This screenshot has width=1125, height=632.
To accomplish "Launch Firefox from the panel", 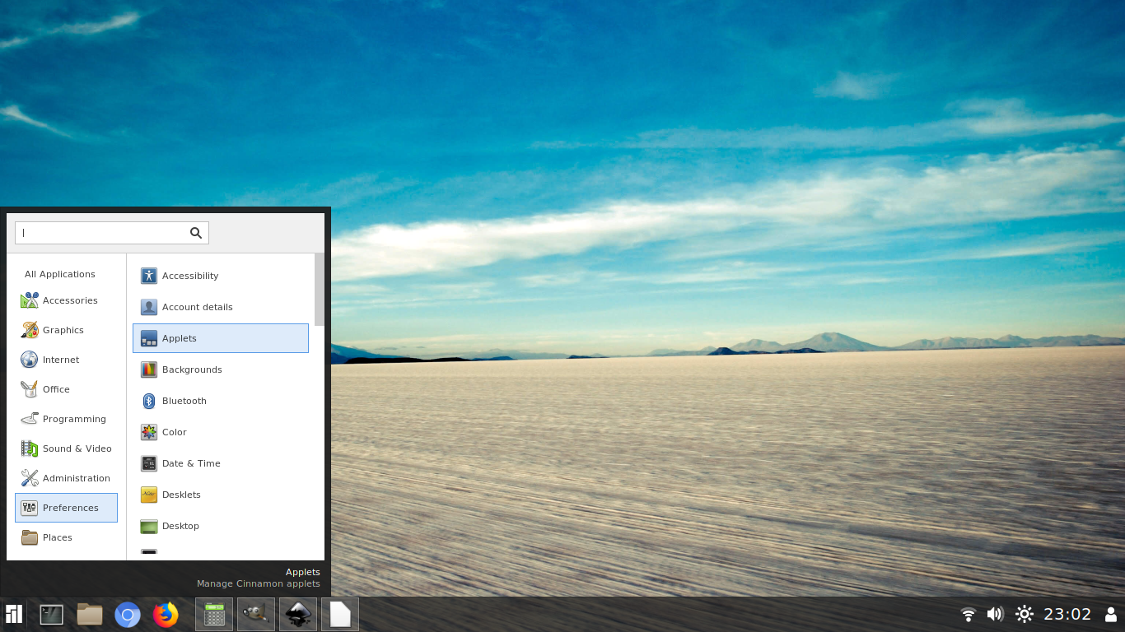I will point(166,614).
